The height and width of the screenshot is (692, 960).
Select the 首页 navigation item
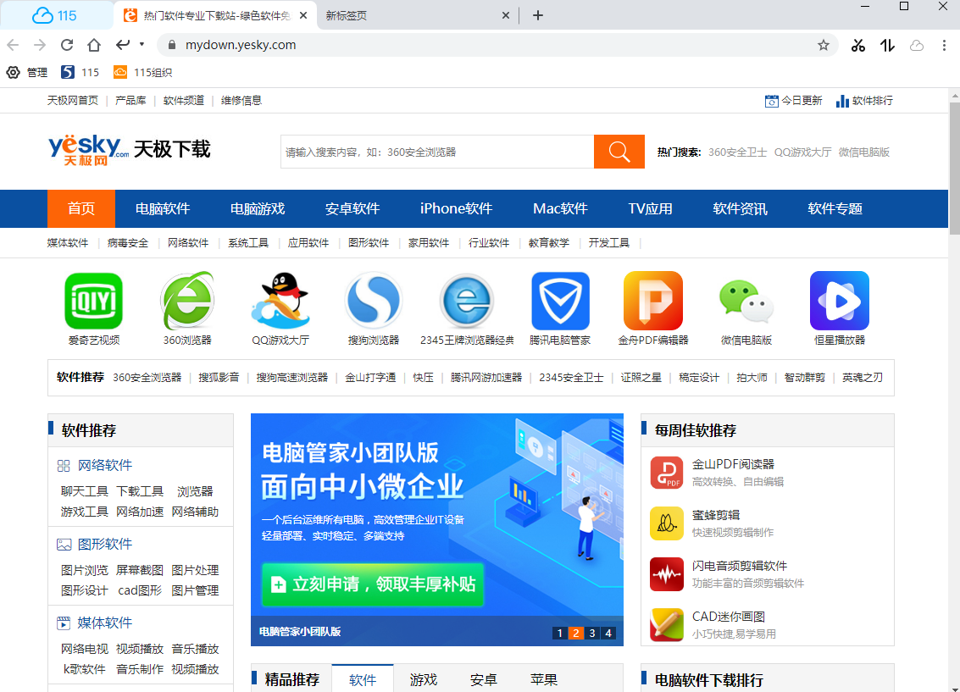81,208
